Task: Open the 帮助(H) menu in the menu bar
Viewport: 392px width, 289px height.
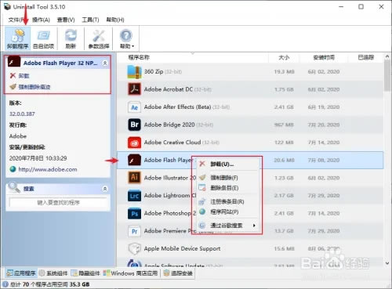Action: [115, 20]
